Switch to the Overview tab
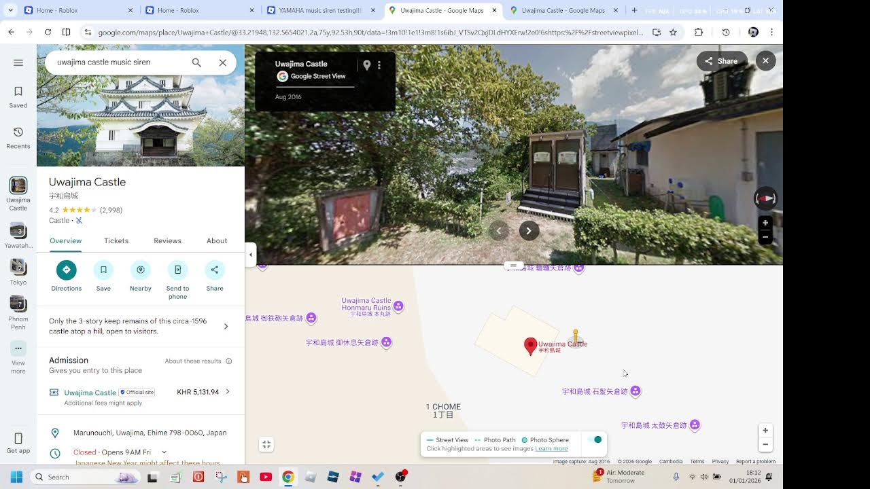Screen dimensions: 870x489 click(65, 241)
